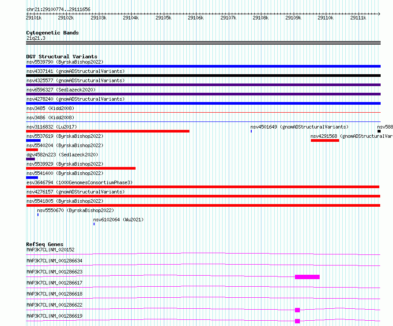Click the 29109k ruler tick label
The image size is (393, 326).
click(293, 18)
